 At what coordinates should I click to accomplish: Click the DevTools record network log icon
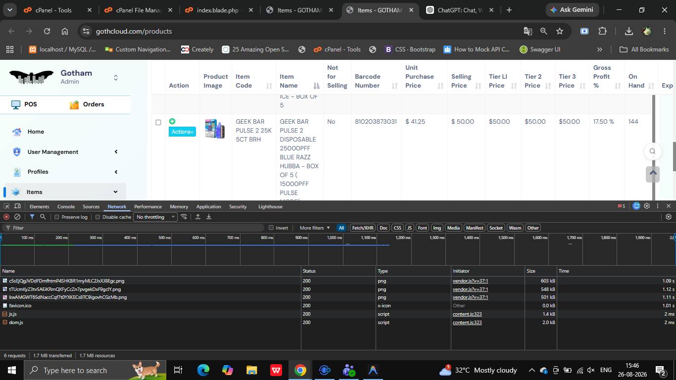(6, 217)
